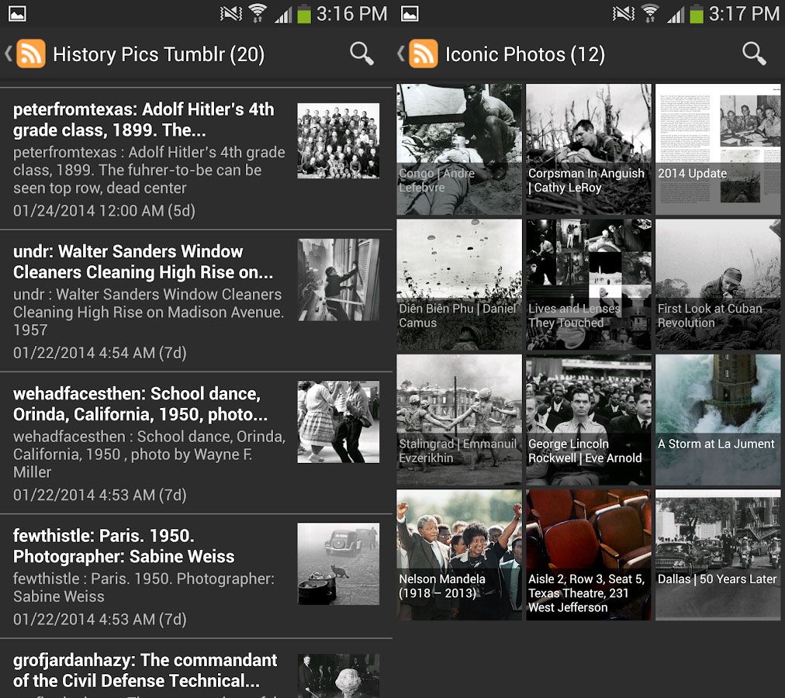The image size is (785, 698).
Task: Open the Paris 1950 cat photo thumbnail
Action: tap(338, 564)
